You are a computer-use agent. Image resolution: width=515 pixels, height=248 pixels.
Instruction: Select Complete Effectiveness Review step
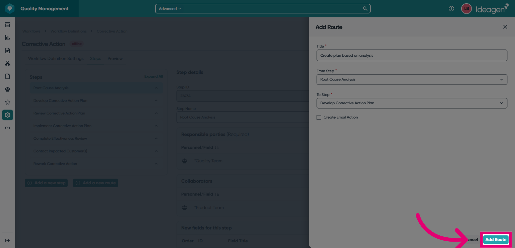click(96, 138)
